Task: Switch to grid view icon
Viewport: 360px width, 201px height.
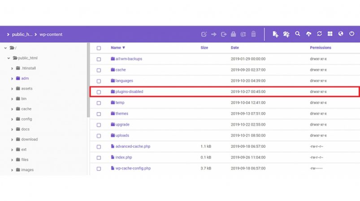Action: 330,34
